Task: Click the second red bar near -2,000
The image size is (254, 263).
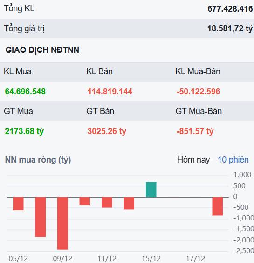Action: tap(41, 217)
